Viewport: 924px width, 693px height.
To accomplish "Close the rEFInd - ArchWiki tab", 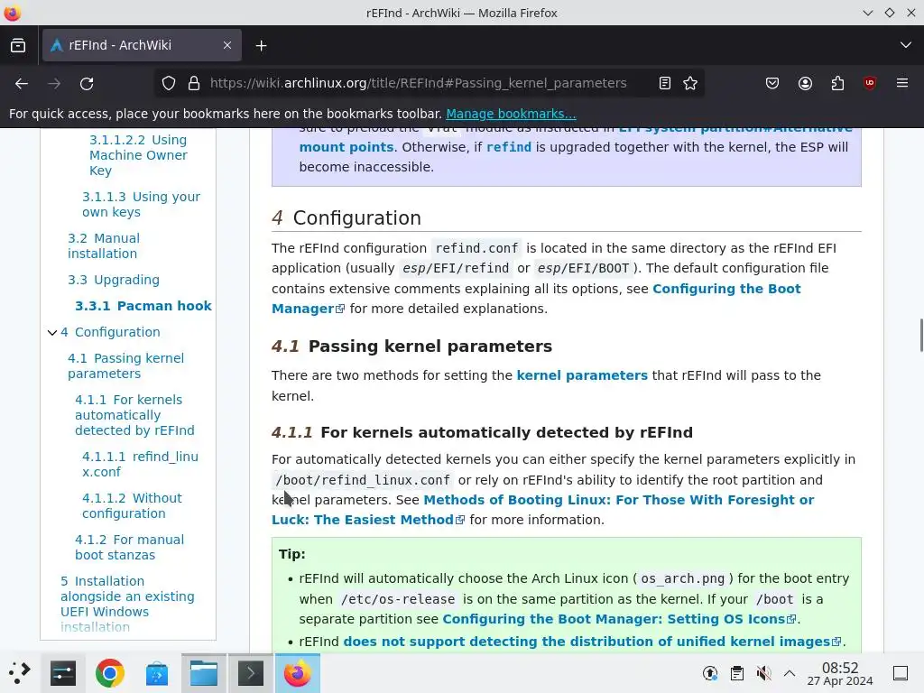I will point(226,45).
